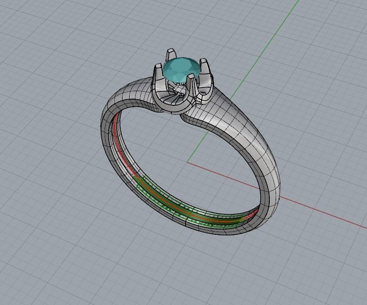Select the teal gemstone on the ring

(x=182, y=70)
